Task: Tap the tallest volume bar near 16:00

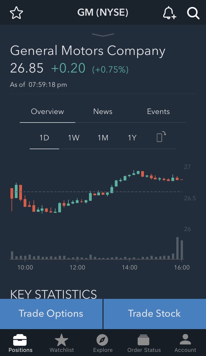Action: click(x=177, y=248)
